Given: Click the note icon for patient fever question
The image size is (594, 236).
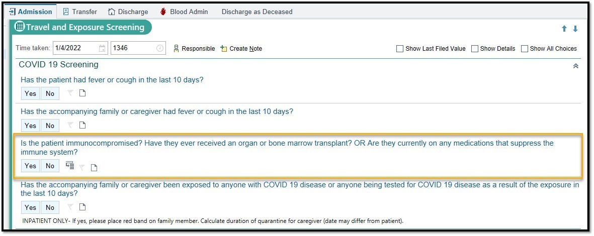Looking at the screenshot, I should 83,93.
